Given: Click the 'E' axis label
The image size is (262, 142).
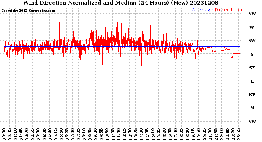Looking at the screenshot, I should 252,81.
